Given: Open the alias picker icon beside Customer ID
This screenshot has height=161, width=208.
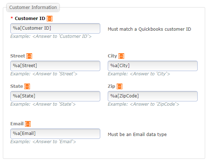Looking at the screenshot, I should coord(50,19).
